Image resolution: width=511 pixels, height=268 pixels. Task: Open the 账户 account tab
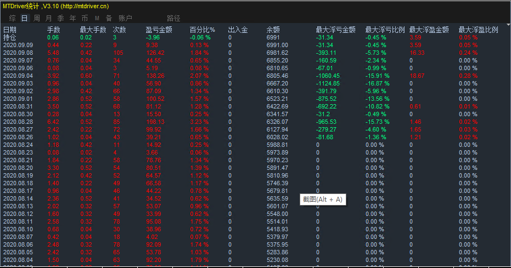(125, 18)
